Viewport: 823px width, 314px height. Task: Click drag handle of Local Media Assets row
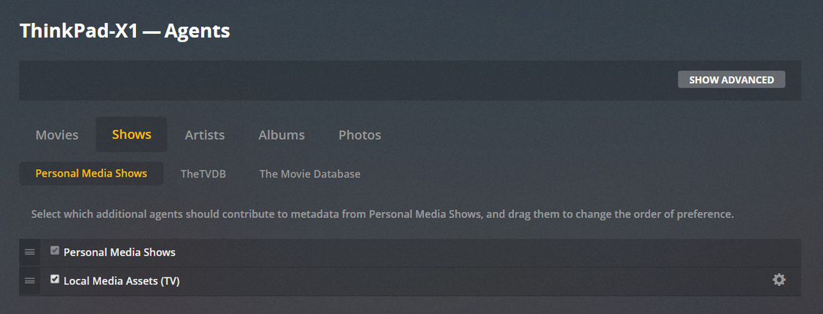tap(30, 281)
